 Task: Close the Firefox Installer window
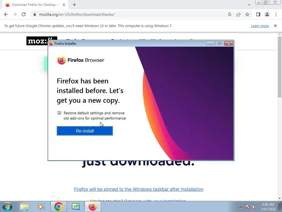pyautogui.click(x=229, y=44)
